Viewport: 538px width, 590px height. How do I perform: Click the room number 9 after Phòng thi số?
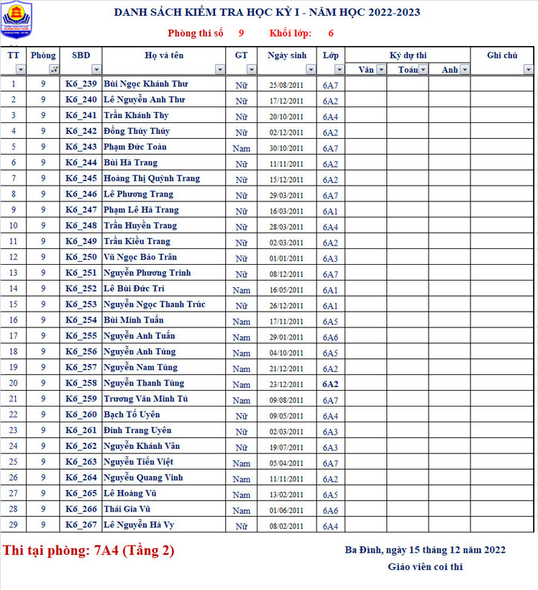pos(241,33)
